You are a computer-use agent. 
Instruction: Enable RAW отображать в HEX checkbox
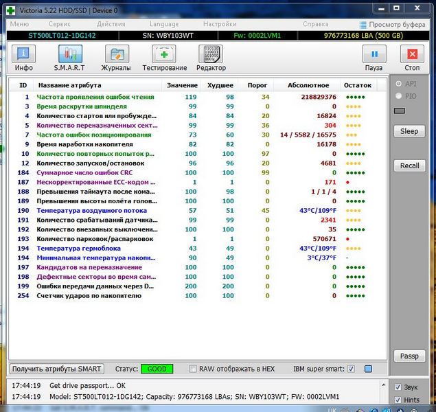pyautogui.click(x=193, y=369)
